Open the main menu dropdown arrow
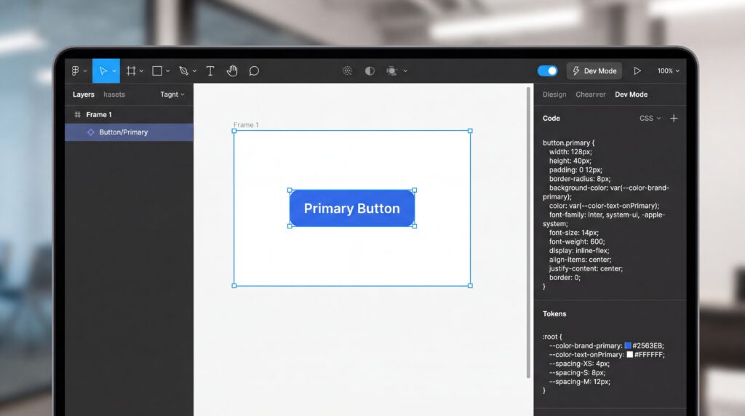745x416 pixels. click(x=85, y=71)
